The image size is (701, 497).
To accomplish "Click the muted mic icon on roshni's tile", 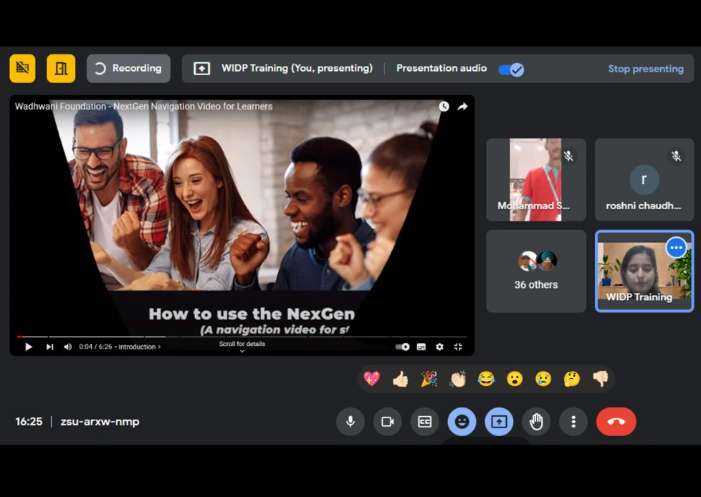I will point(676,156).
